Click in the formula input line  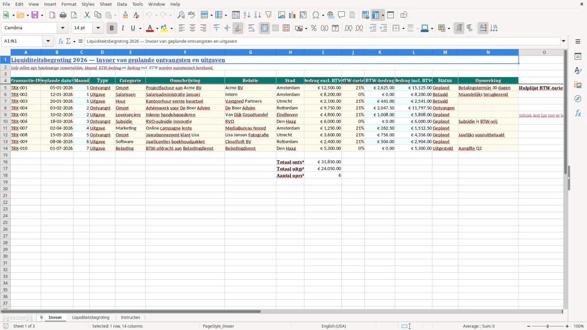[322, 42]
